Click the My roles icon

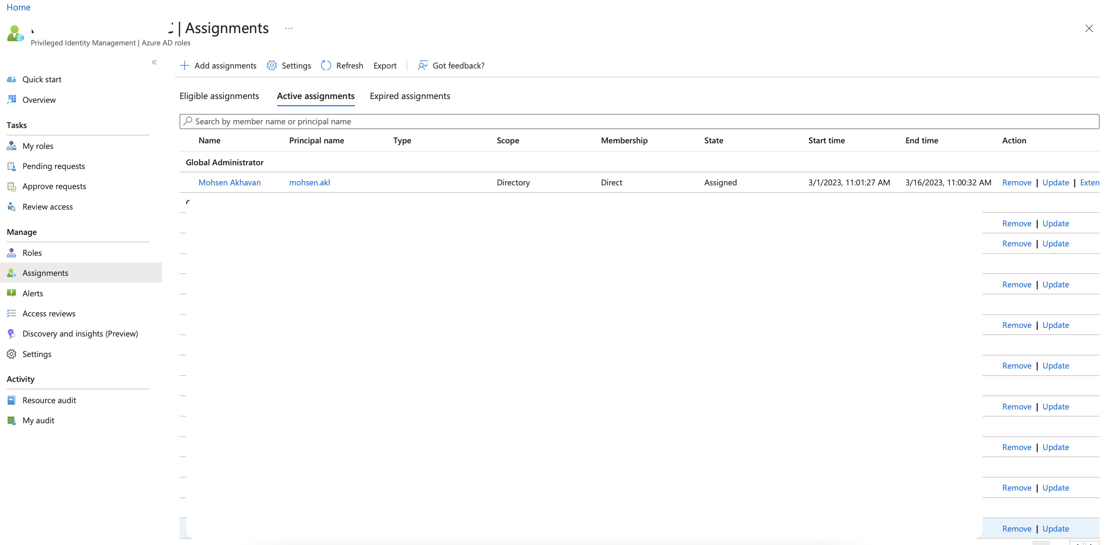[x=12, y=146]
